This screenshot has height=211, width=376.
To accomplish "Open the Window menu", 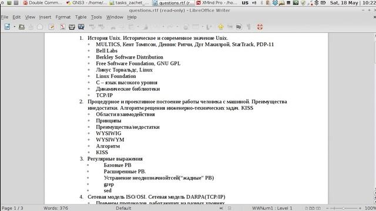I will pos(115,17).
